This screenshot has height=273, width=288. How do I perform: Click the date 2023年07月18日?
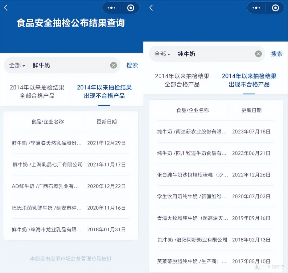[251, 132]
